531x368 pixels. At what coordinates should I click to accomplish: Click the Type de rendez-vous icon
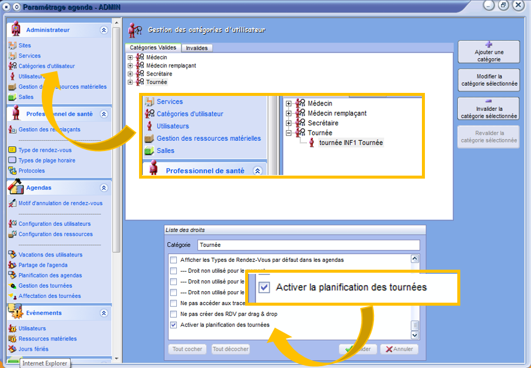coord(12,150)
